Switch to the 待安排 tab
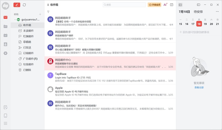Image resolution: width=222 pixels, height=130 pixels. point(198,12)
